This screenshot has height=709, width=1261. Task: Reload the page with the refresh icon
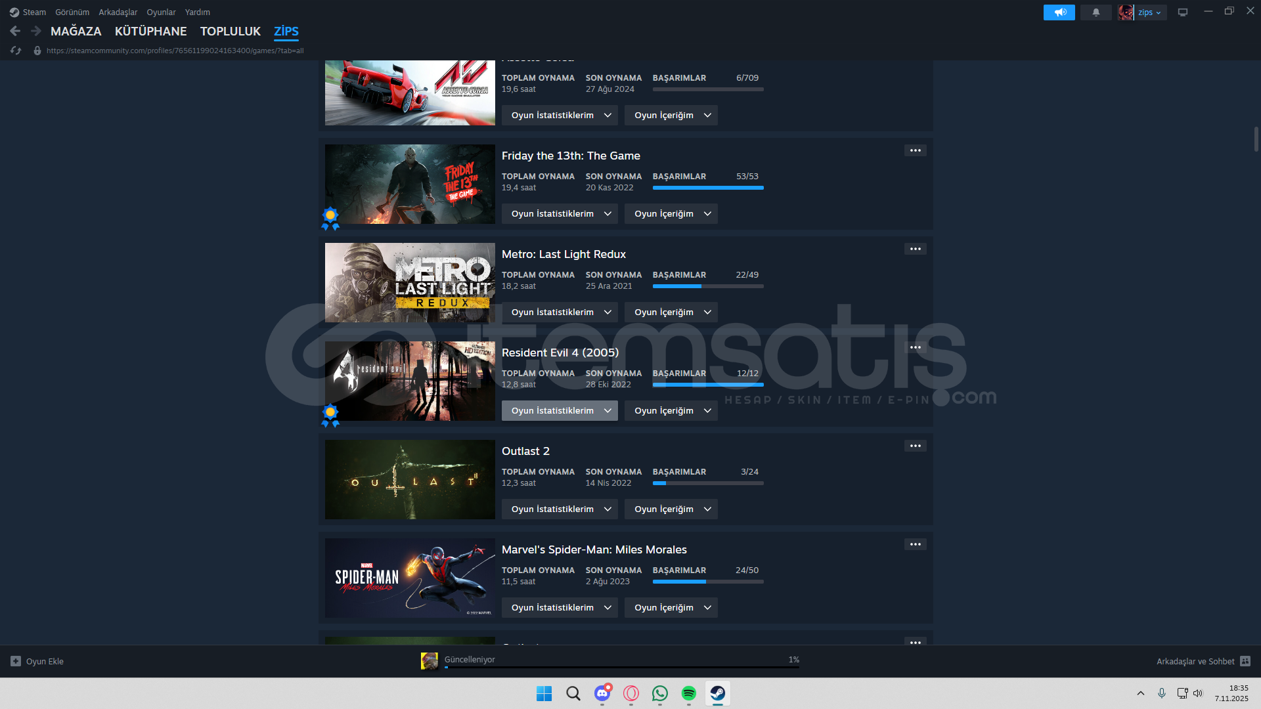(16, 51)
